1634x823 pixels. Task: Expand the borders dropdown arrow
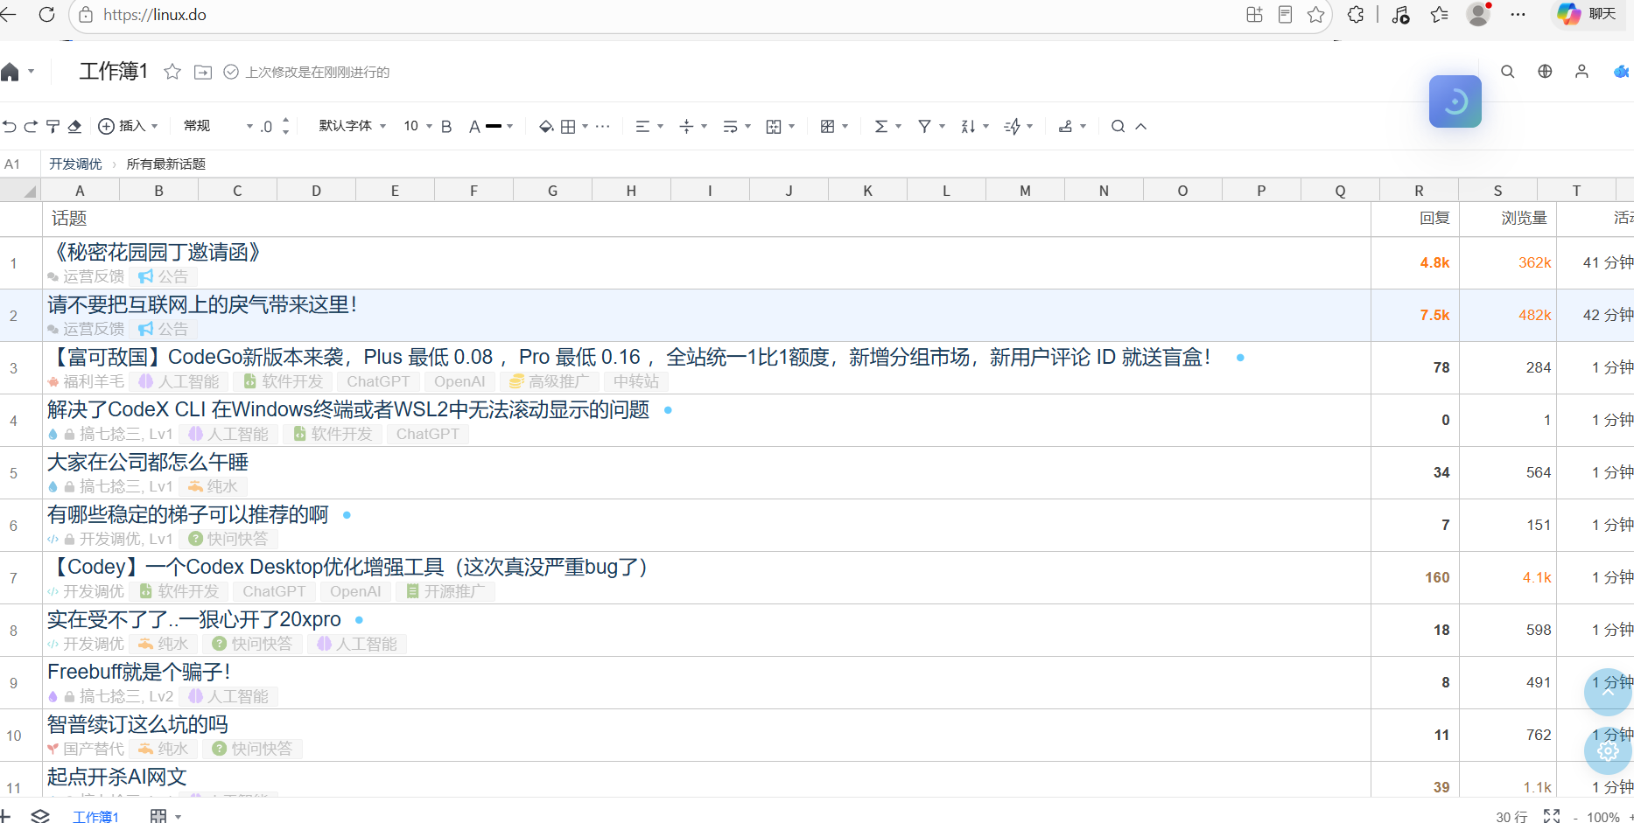[585, 127]
